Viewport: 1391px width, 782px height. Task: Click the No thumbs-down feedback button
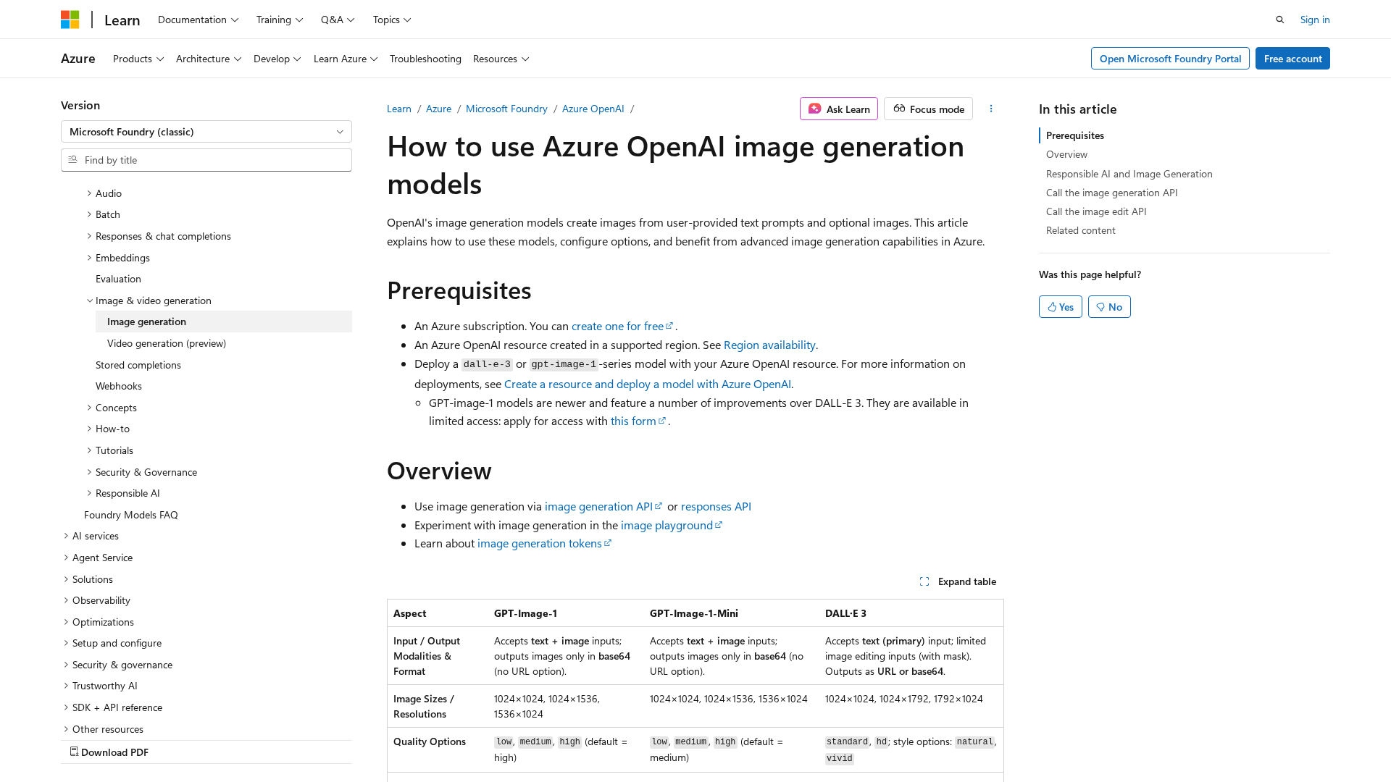pos(1108,307)
